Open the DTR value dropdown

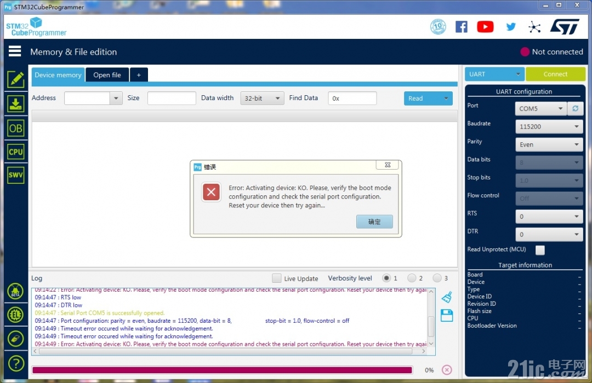pyautogui.click(x=549, y=235)
